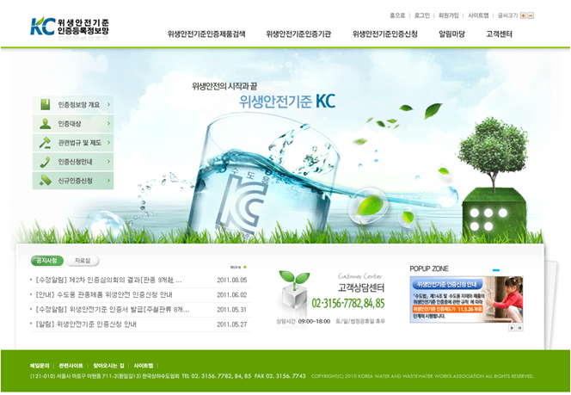Switch to 공지사항 tab

tap(47, 261)
